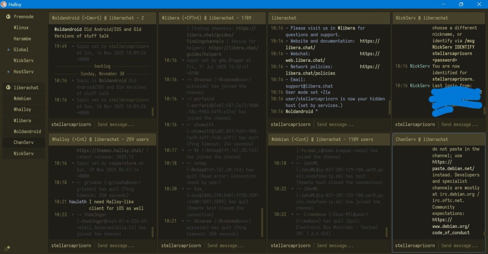Open the #oldandroid channel in sidebar
488x254 pixels.
click(x=24, y=131)
